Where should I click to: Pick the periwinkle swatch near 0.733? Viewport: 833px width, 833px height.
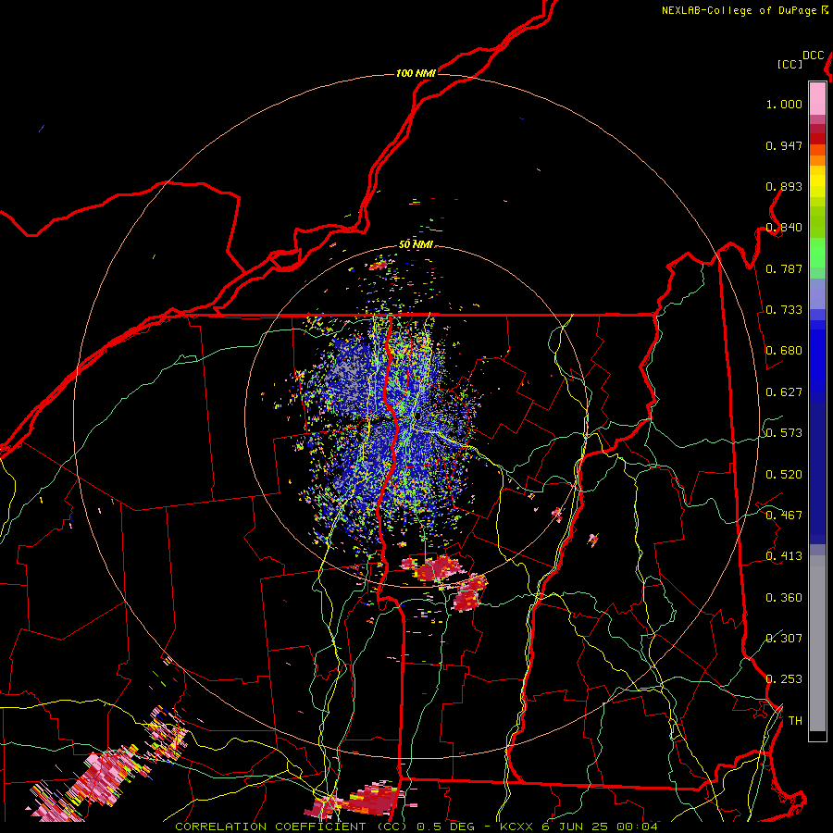(x=817, y=293)
